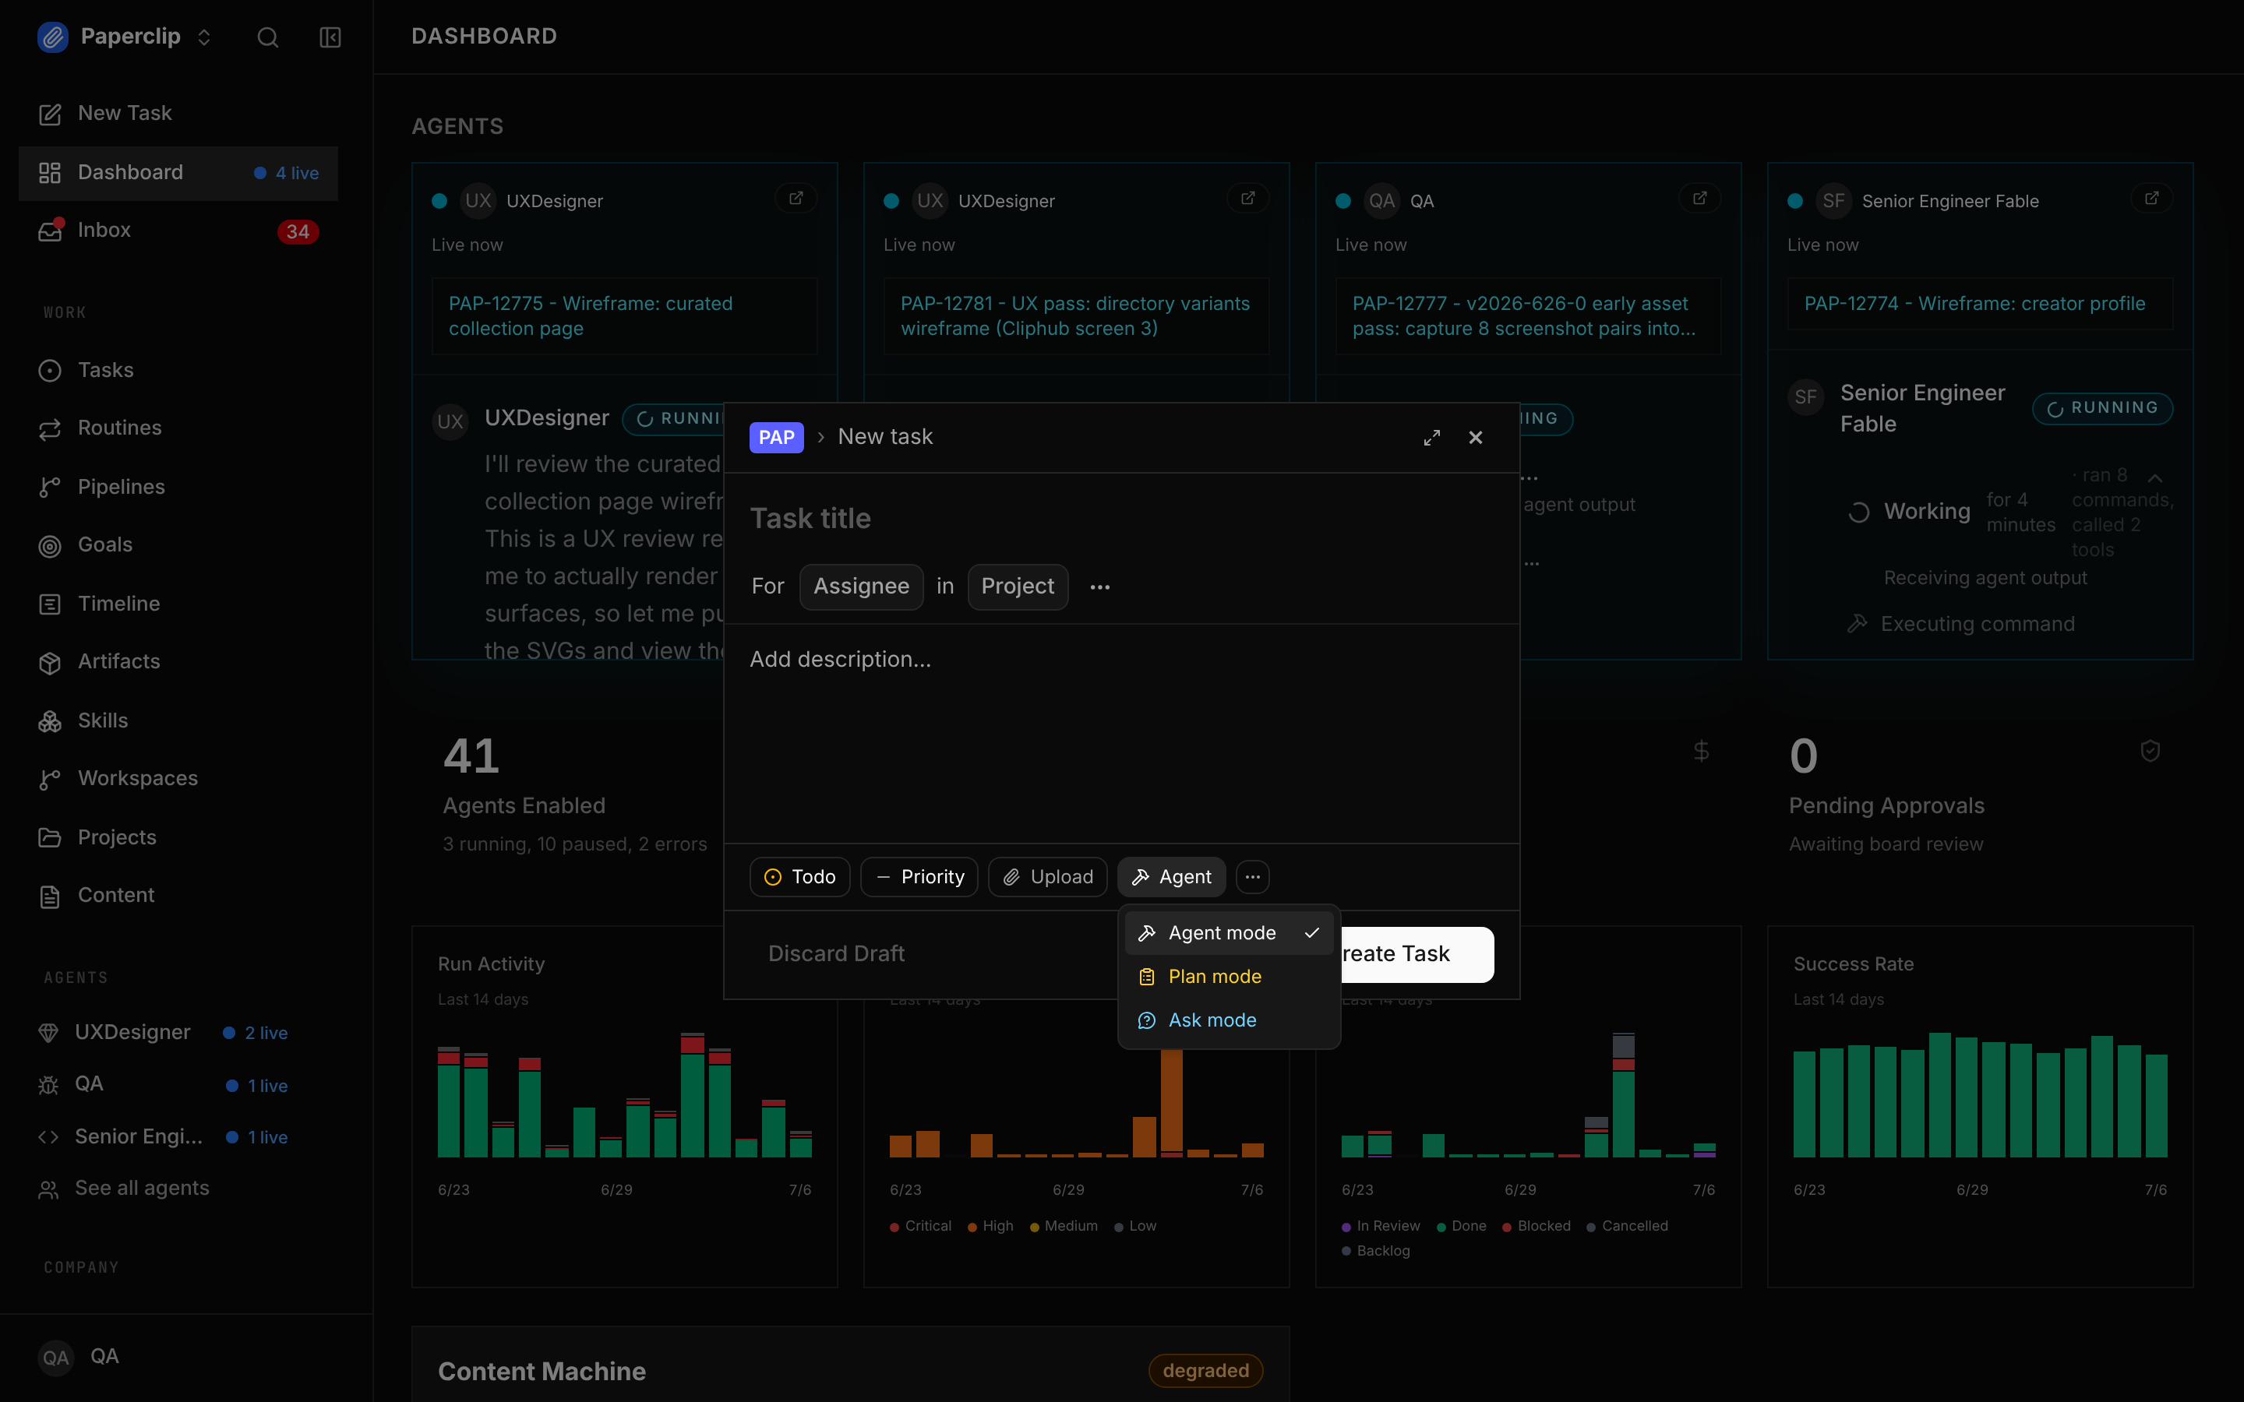Open the Paperclip workspace switcher chevrons
2244x1402 pixels.
coord(204,37)
